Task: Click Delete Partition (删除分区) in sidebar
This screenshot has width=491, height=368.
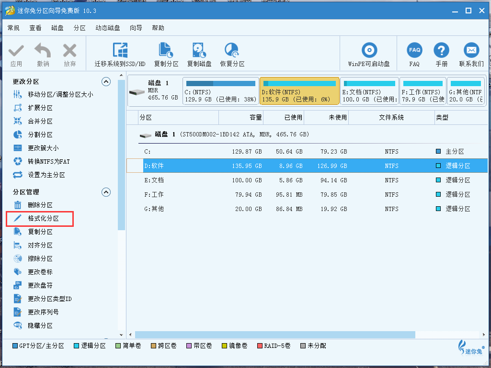Action: coord(33,205)
